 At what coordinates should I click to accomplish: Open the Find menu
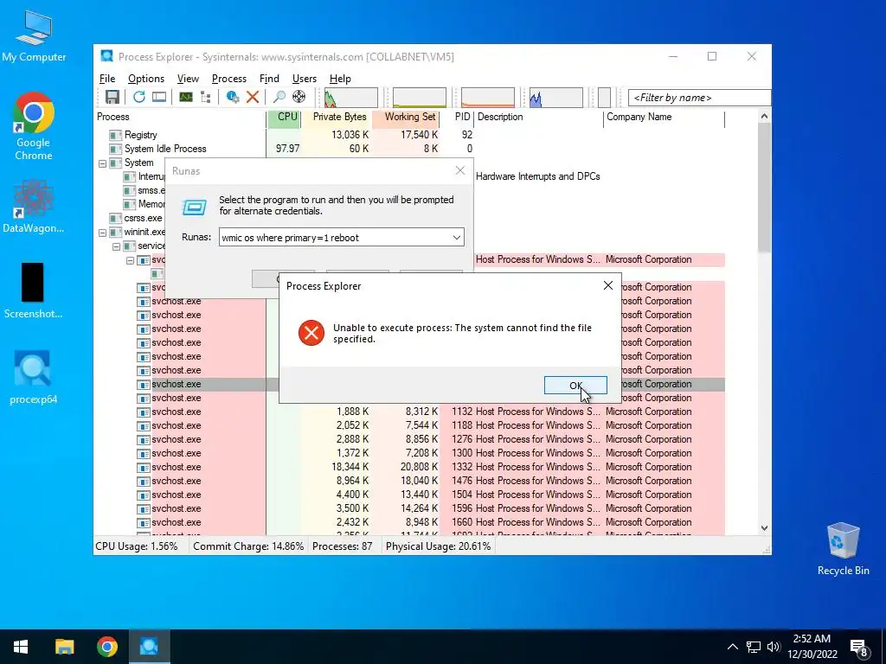[269, 79]
